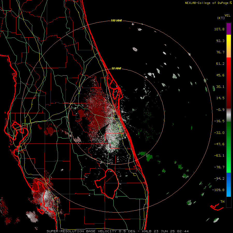Click the -16.5 velocity scale value
233x233 pixels.
tap(219, 121)
